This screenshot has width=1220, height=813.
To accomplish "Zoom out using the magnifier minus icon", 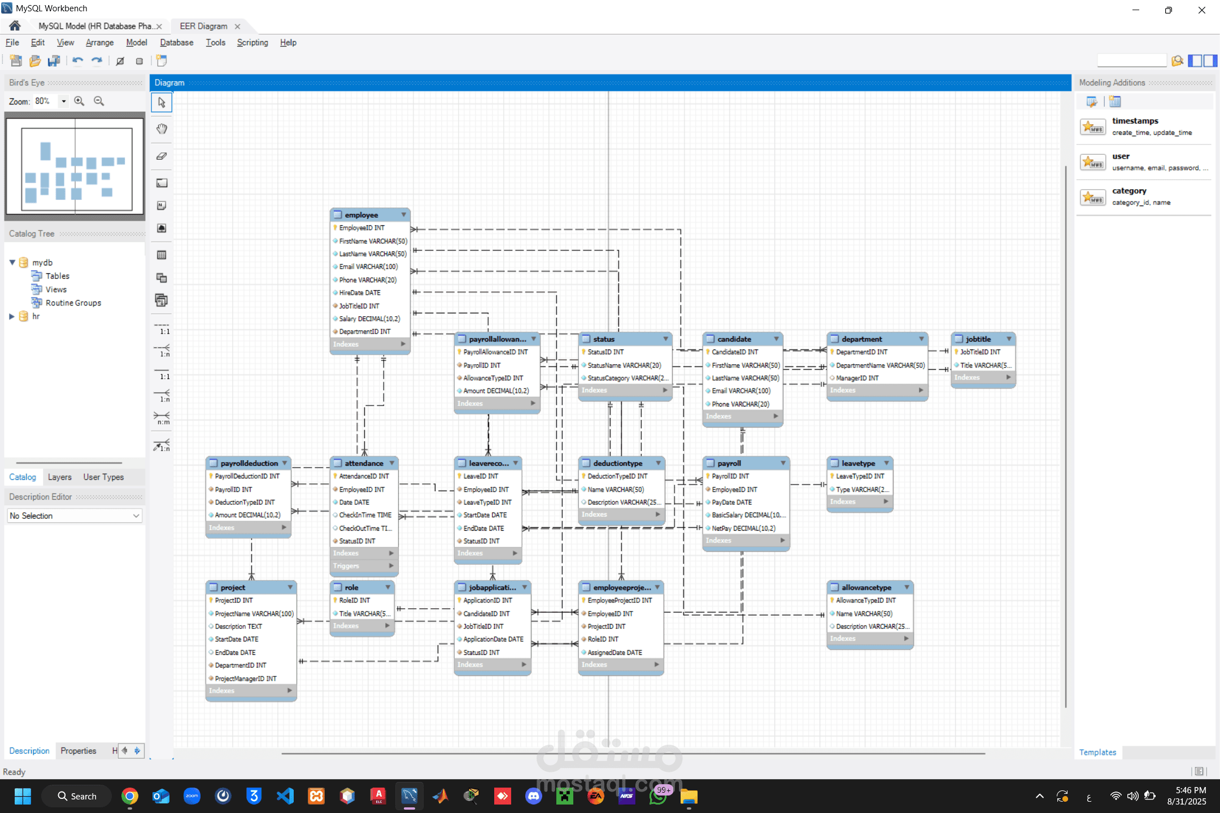I will [x=99, y=101].
